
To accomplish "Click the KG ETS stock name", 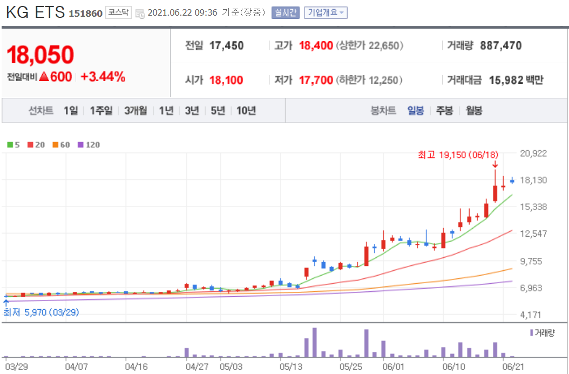I will 36,12.
